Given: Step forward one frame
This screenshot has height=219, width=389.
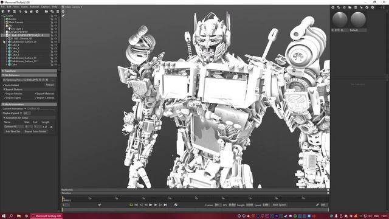Looking at the screenshot, I should point(156,205).
